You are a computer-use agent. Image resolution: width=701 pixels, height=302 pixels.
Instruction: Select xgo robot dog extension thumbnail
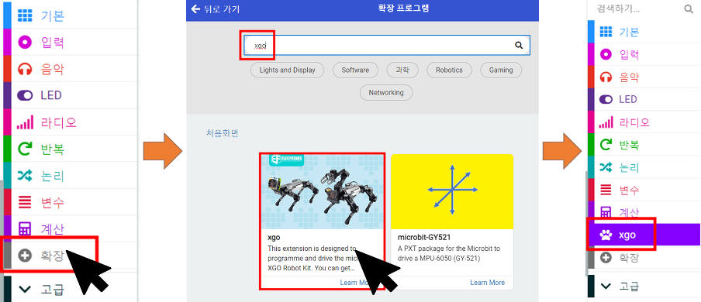(322, 192)
